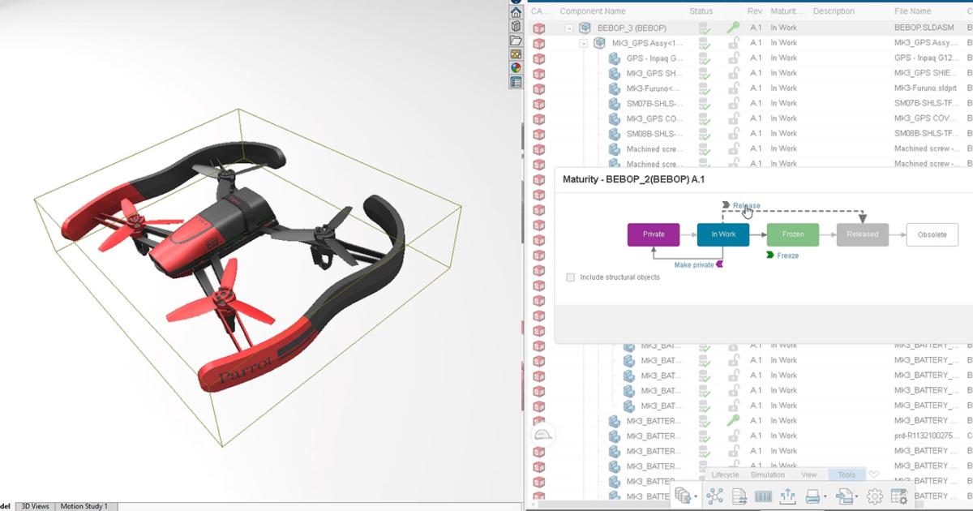Switch to the Lifecycle tab
This screenshot has height=511, width=973.
coord(725,474)
